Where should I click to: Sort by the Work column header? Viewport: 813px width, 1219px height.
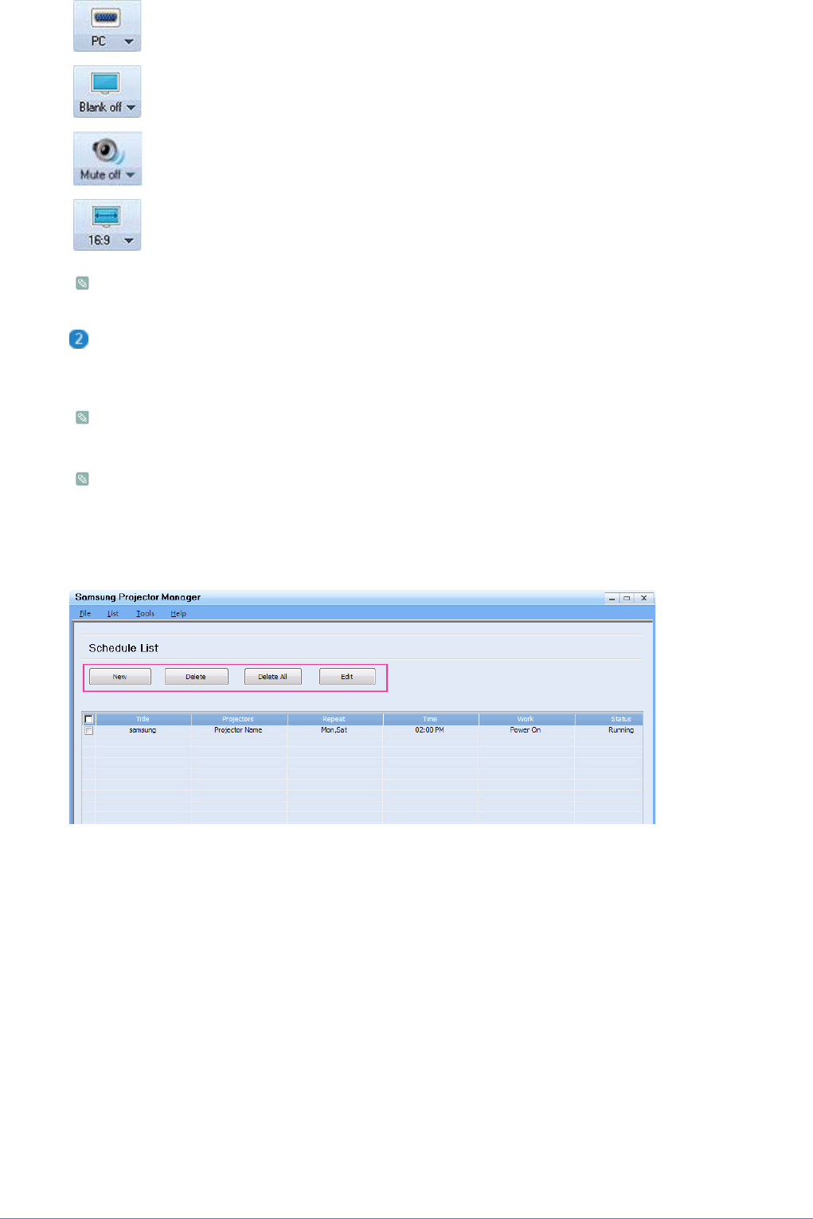[526, 719]
